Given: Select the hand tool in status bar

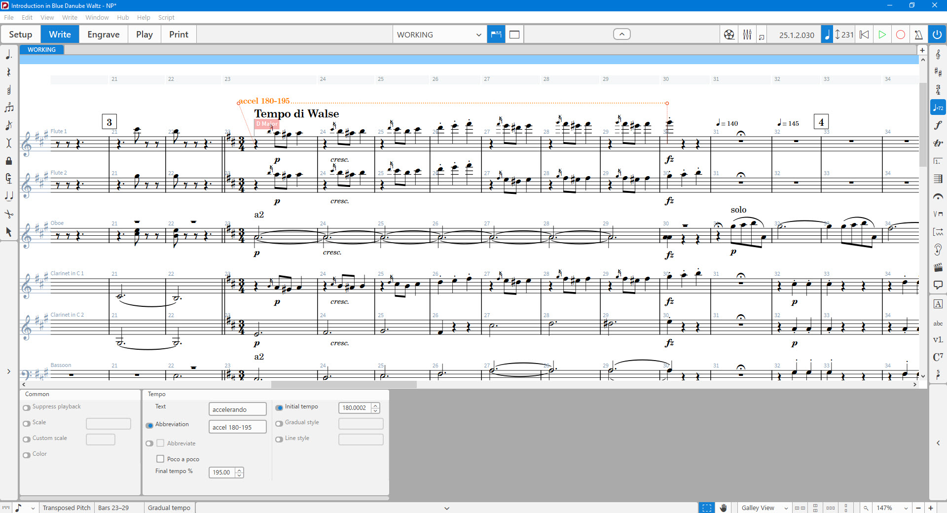Looking at the screenshot, I should (x=724, y=508).
